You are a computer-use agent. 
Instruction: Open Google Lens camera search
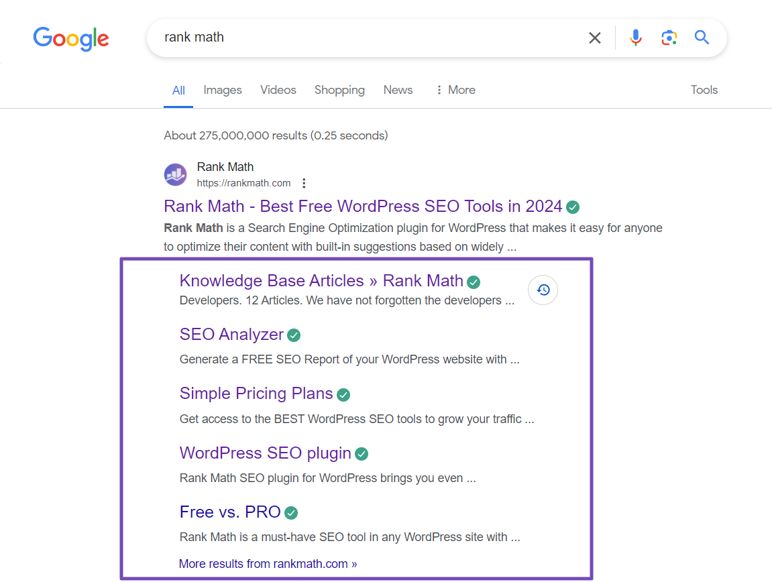[x=669, y=38]
